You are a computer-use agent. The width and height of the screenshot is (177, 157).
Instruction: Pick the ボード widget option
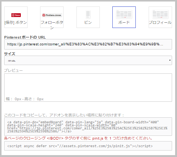pos(124,17)
